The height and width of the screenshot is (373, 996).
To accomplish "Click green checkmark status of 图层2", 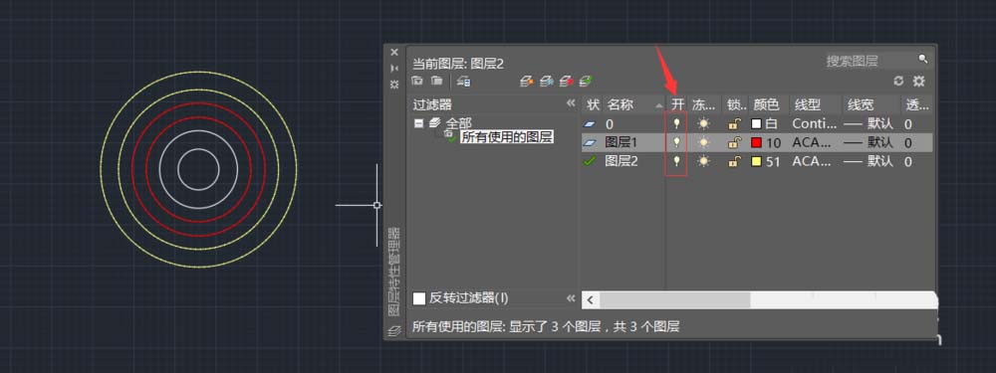I will point(590,161).
